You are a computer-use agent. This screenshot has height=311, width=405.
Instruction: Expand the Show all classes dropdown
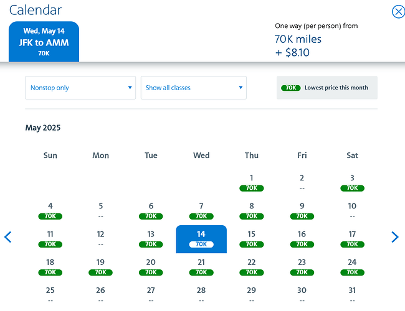click(x=193, y=88)
